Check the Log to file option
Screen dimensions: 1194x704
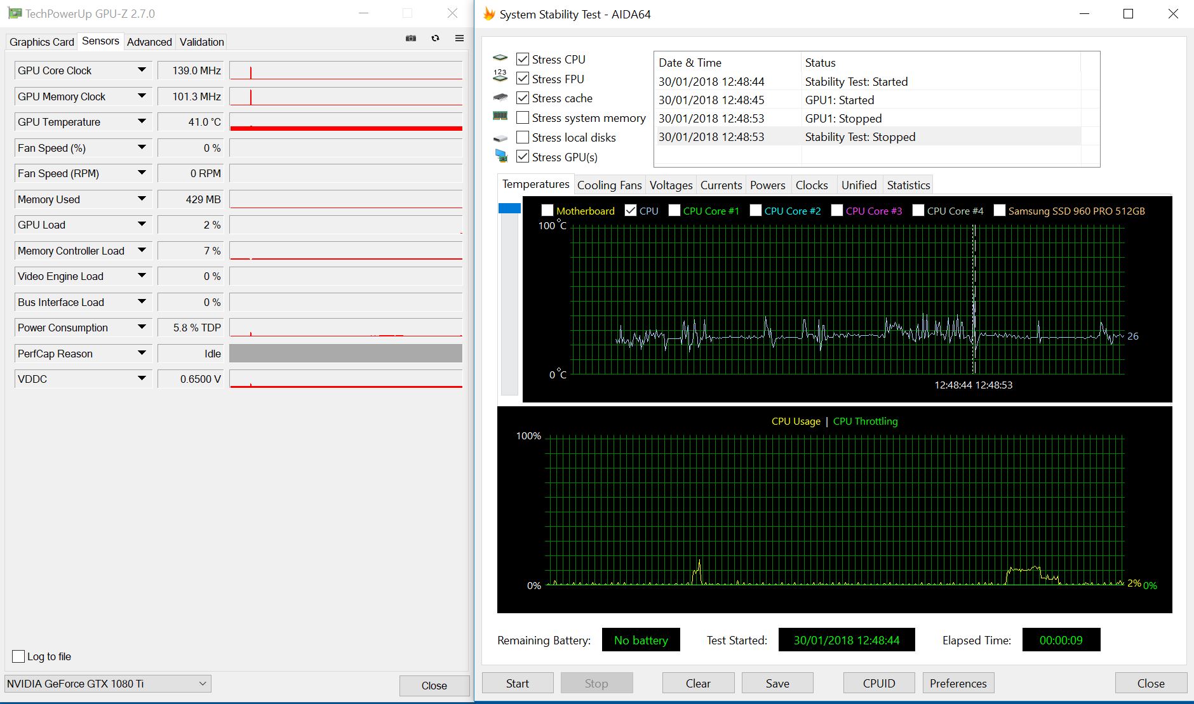tap(19, 656)
